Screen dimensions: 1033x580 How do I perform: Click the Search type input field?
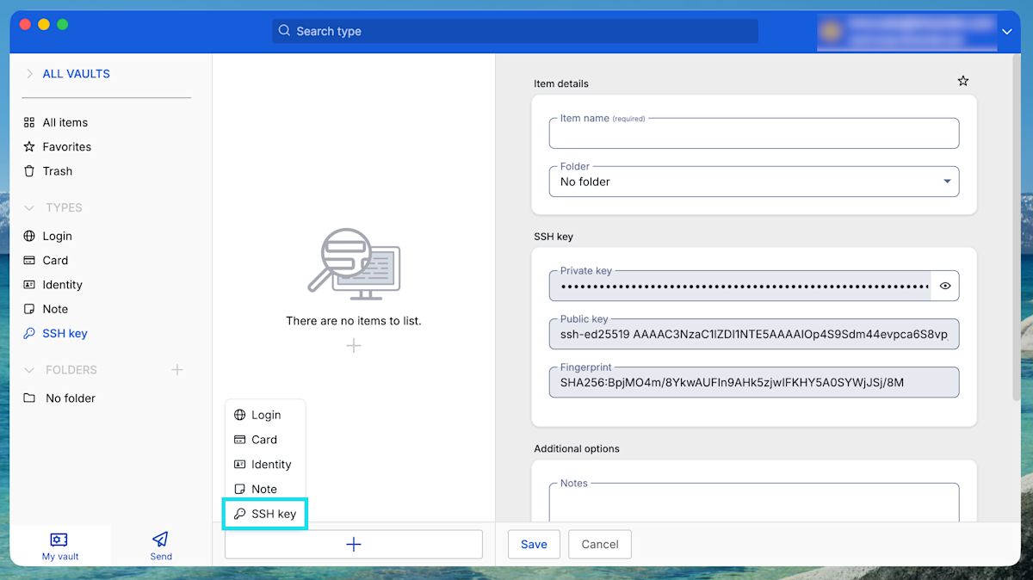[514, 31]
